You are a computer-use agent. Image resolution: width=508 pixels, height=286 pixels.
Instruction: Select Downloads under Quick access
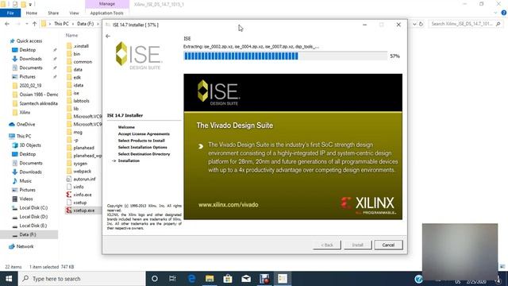30,59
